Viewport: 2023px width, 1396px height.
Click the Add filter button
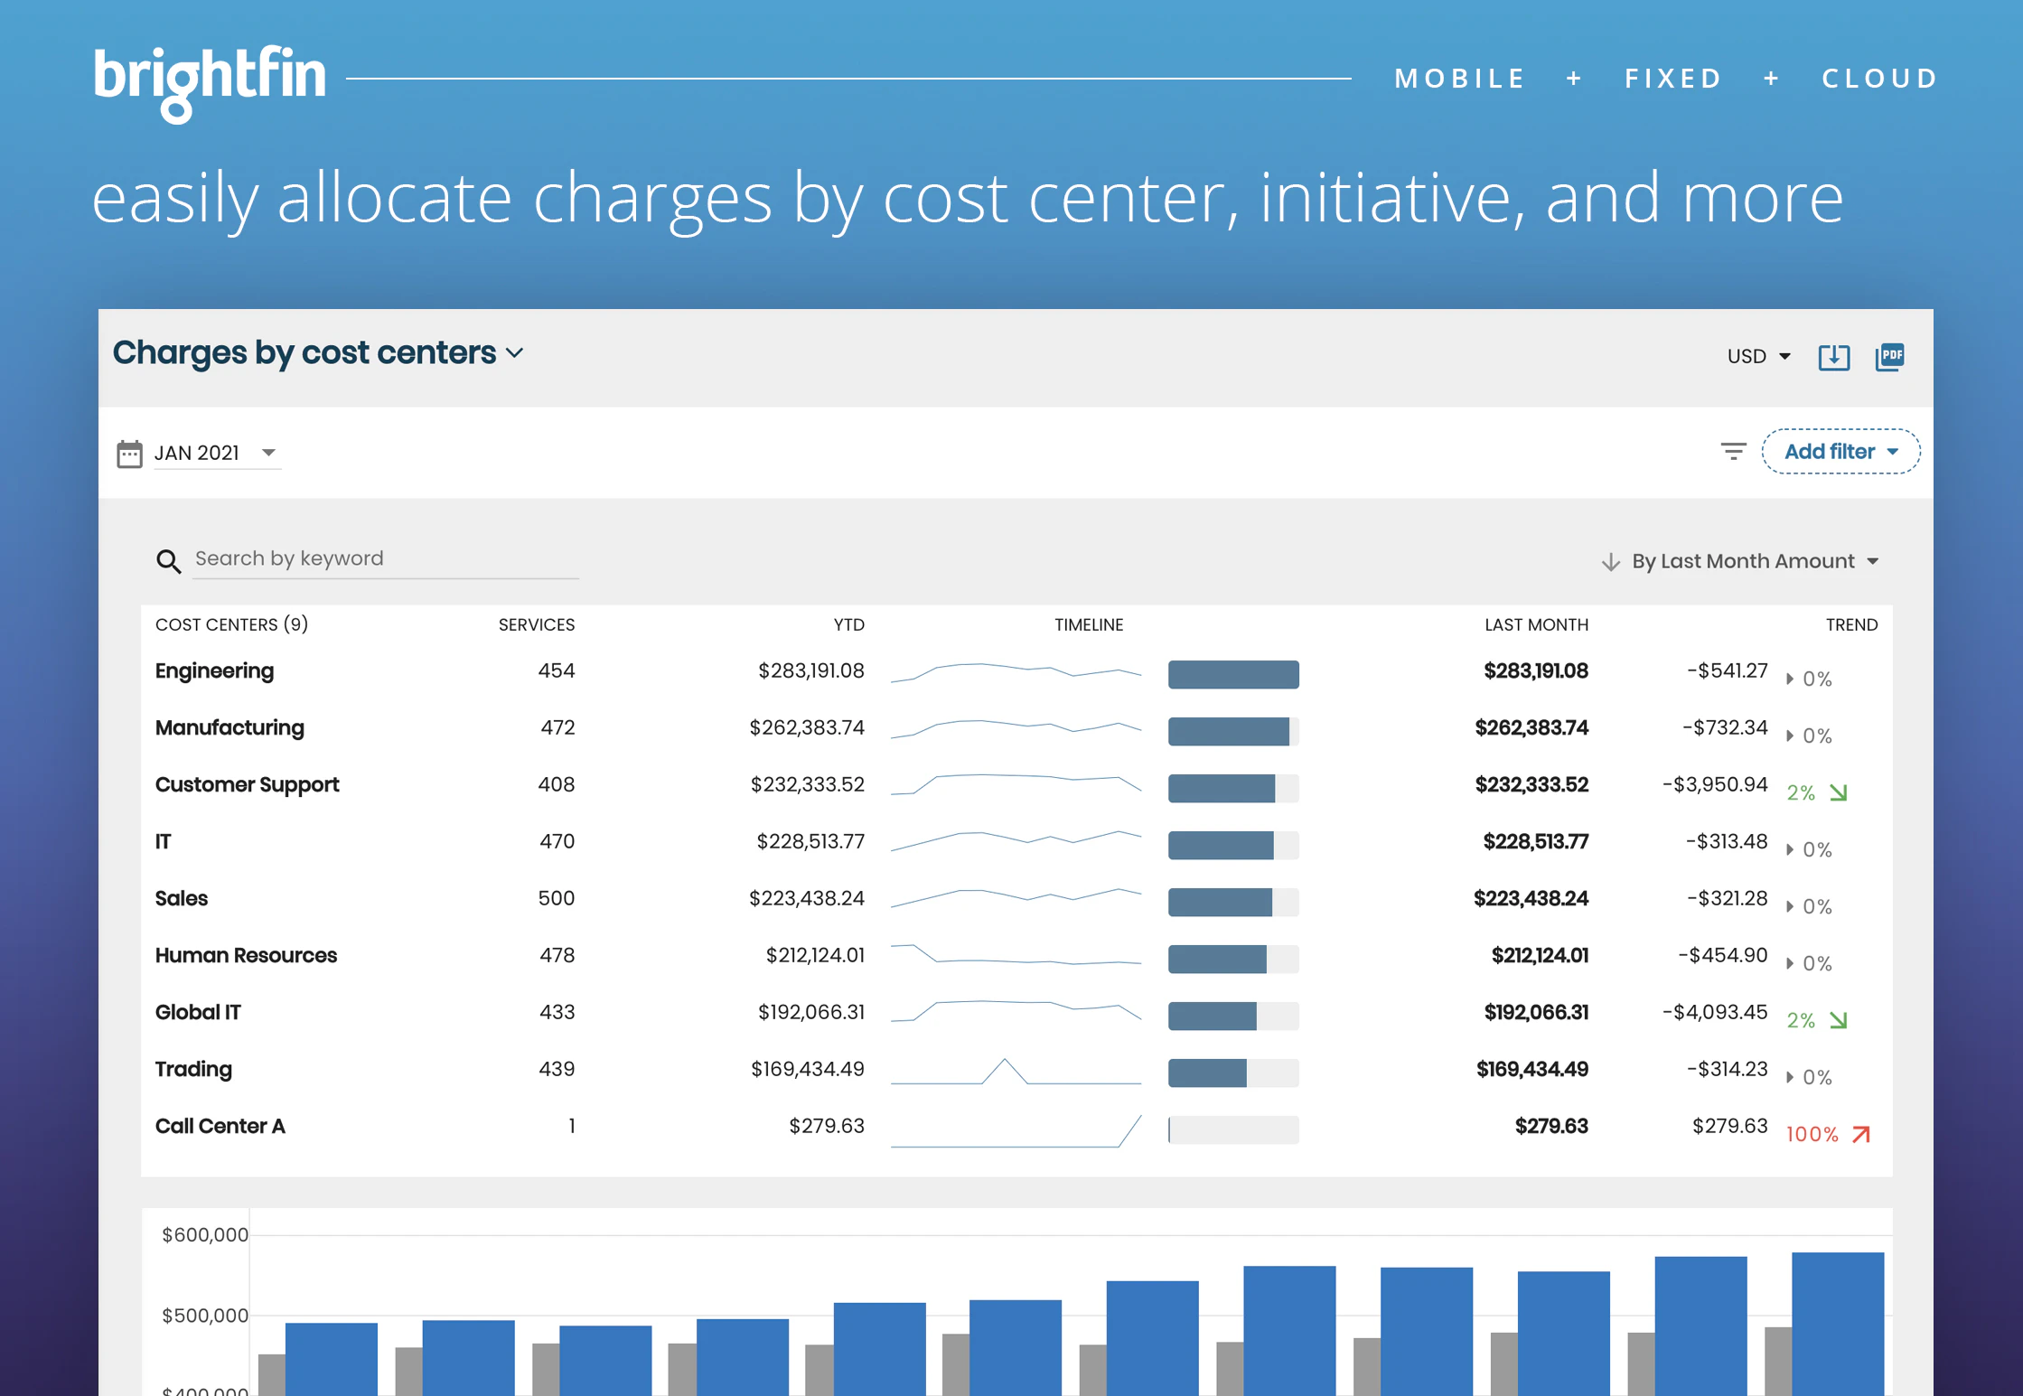tap(1840, 451)
